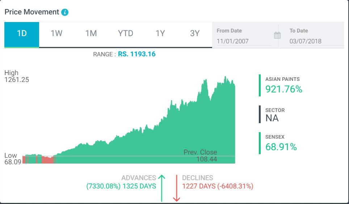Click the range value RS. 1193.16
This screenshot has height=204, width=349.
136,54
